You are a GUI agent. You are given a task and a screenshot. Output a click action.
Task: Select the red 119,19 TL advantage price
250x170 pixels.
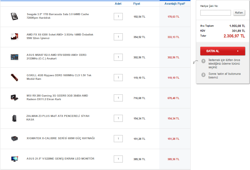tap(173, 78)
